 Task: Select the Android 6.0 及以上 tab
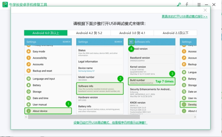click(46, 33)
